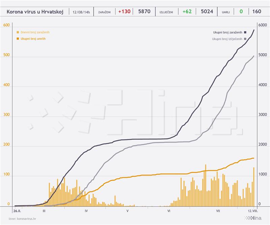270x225 pixels.
Task: Click the +62 newly recovered counter
Action: [x=187, y=11]
